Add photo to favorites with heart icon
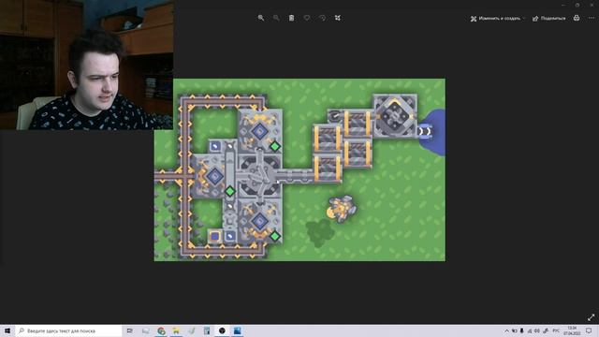599x337 pixels. pos(307,18)
